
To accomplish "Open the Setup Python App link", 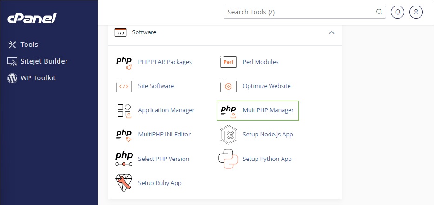I will (267, 159).
